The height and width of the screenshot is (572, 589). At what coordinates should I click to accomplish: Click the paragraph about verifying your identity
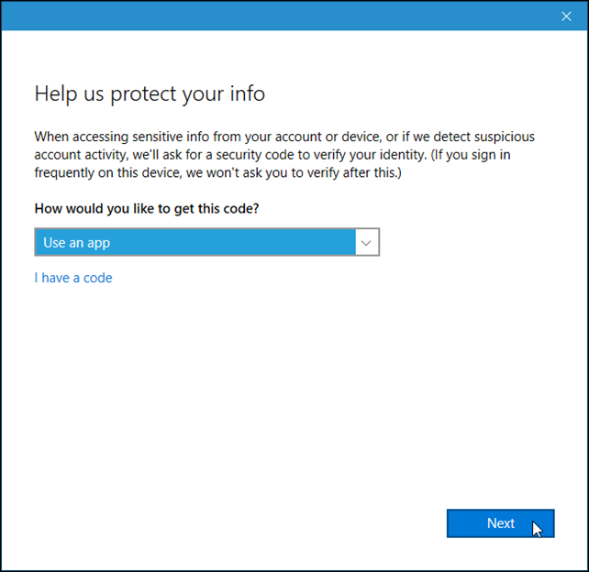[284, 155]
